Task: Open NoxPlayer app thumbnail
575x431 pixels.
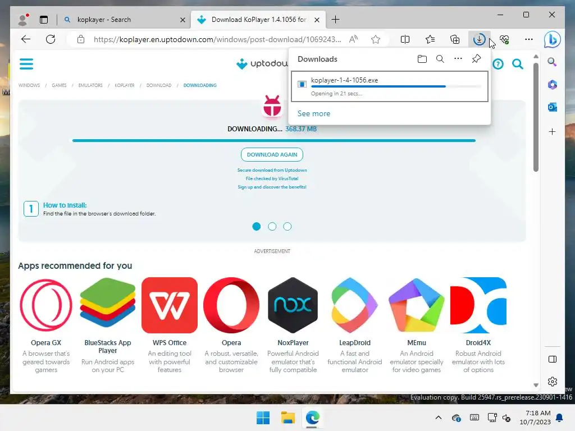Action: click(293, 305)
